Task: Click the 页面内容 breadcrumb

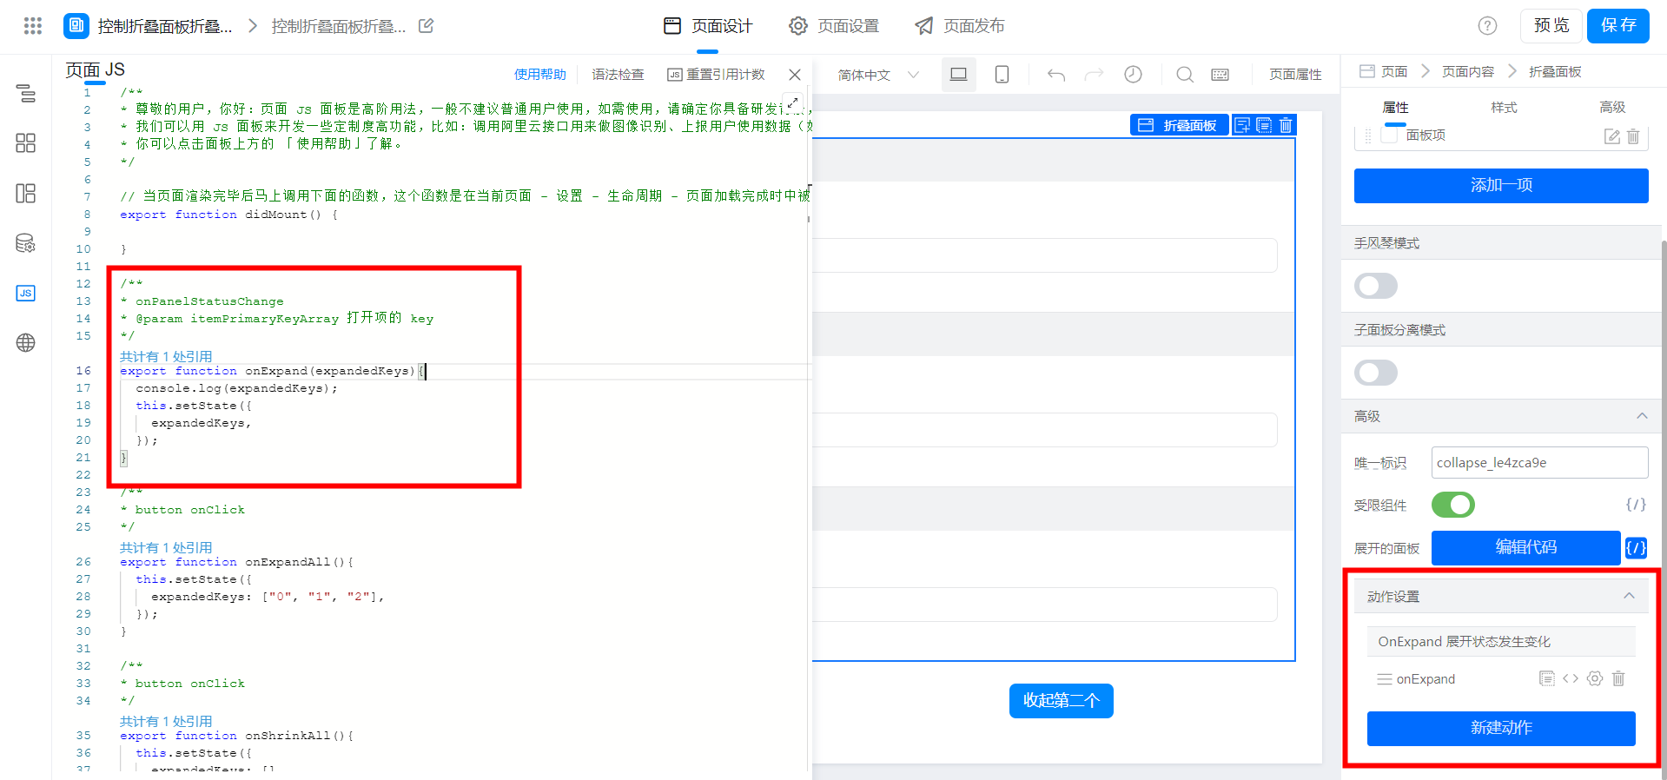Action: pyautogui.click(x=1468, y=71)
